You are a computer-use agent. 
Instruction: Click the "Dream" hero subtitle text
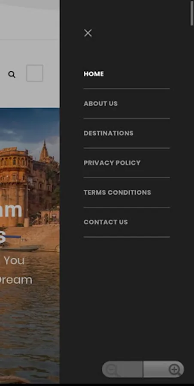(x=16, y=280)
